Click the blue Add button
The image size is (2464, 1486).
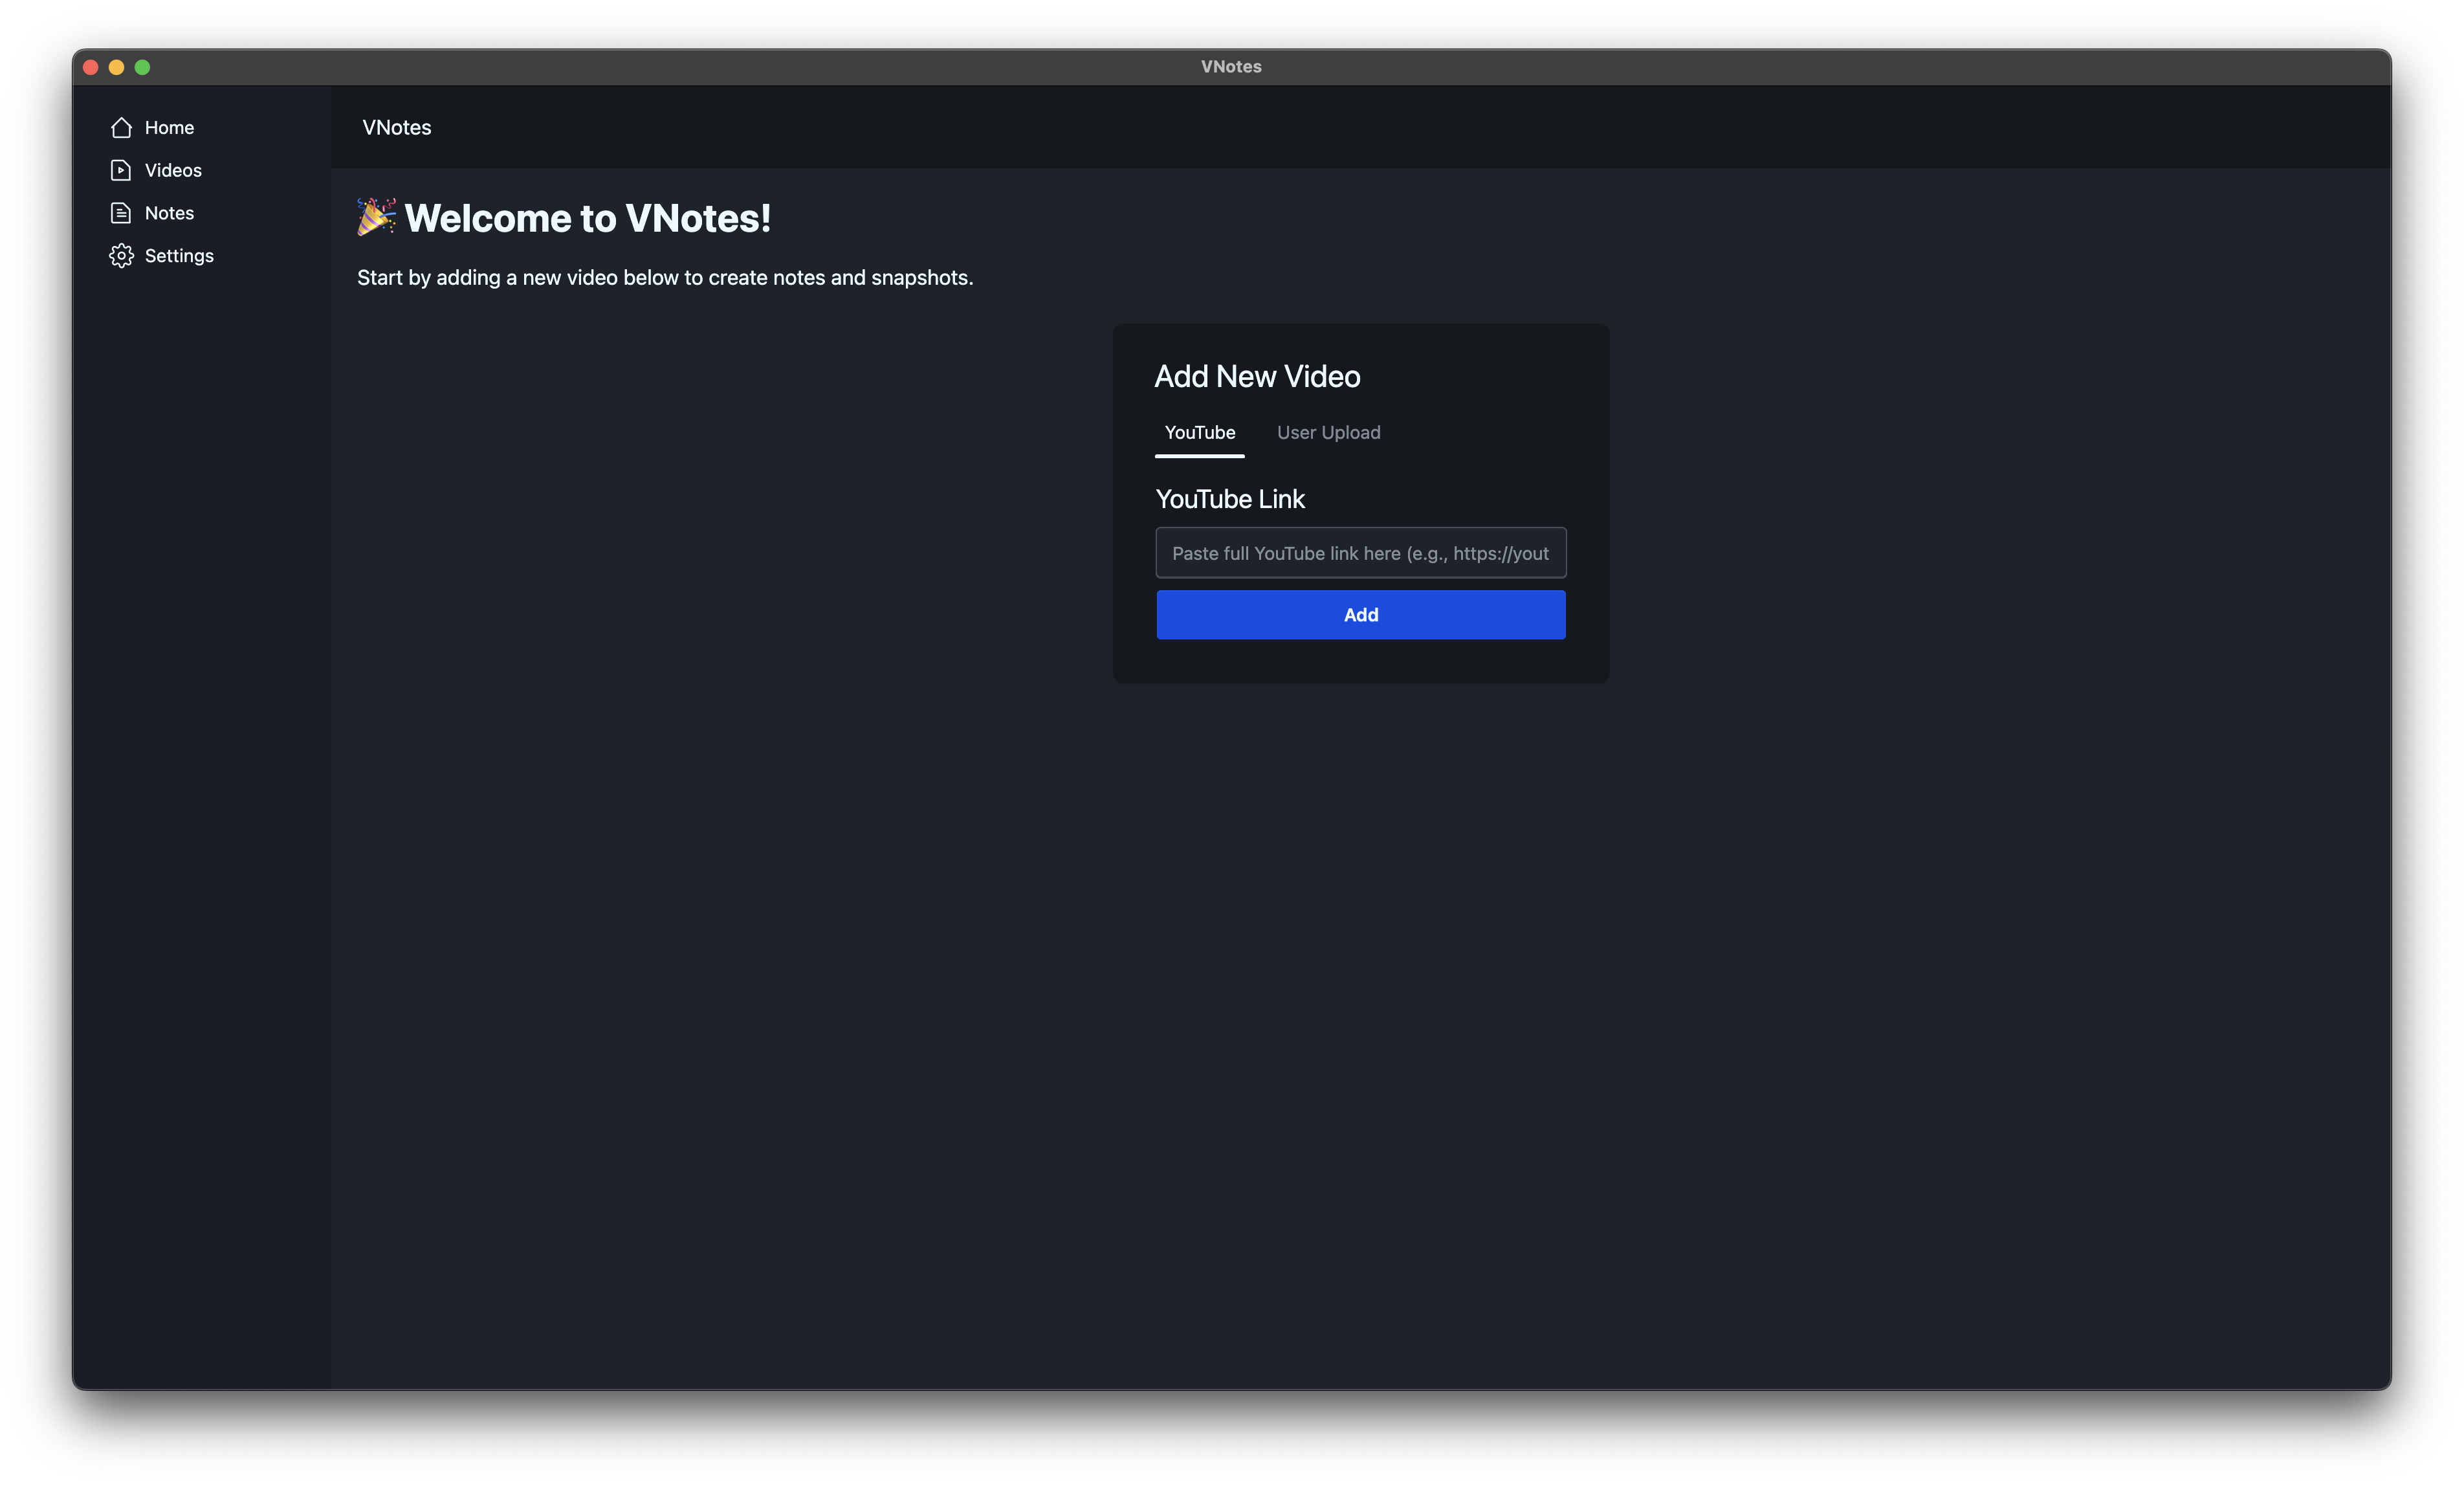(1361, 615)
